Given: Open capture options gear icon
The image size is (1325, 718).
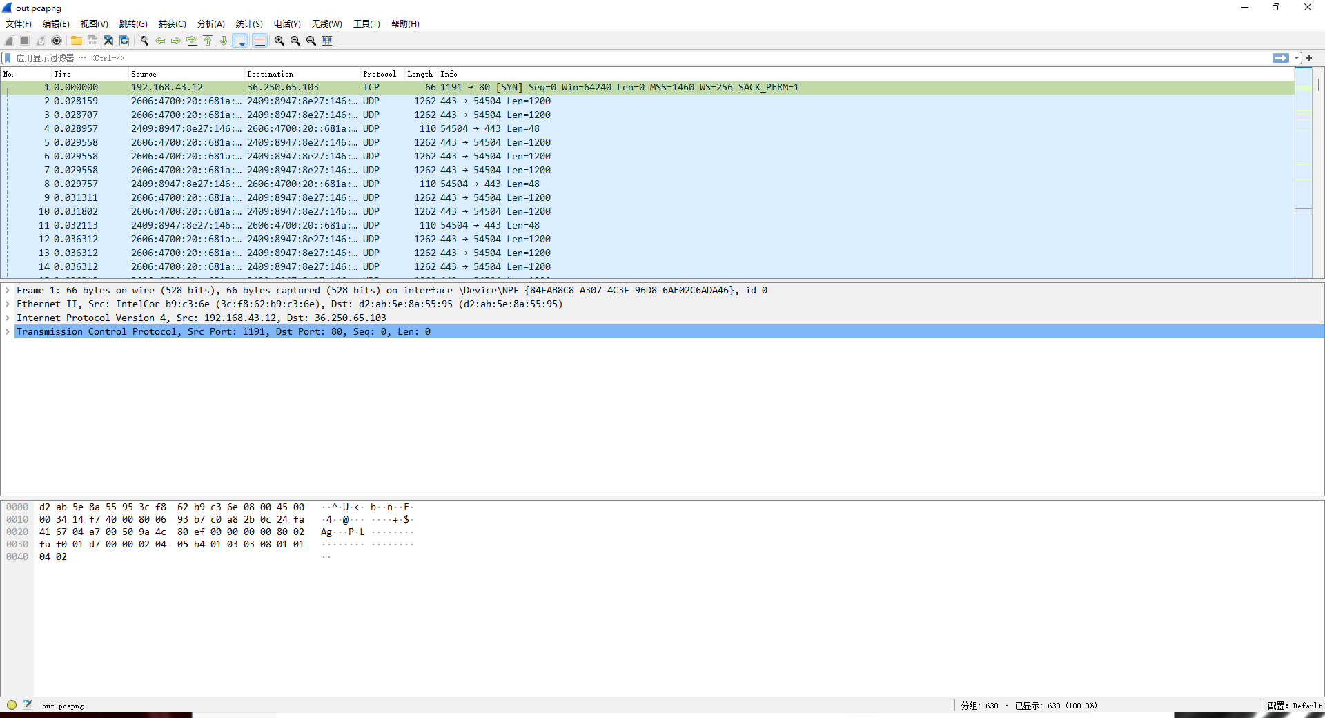Looking at the screenshot, I should 57,41.
